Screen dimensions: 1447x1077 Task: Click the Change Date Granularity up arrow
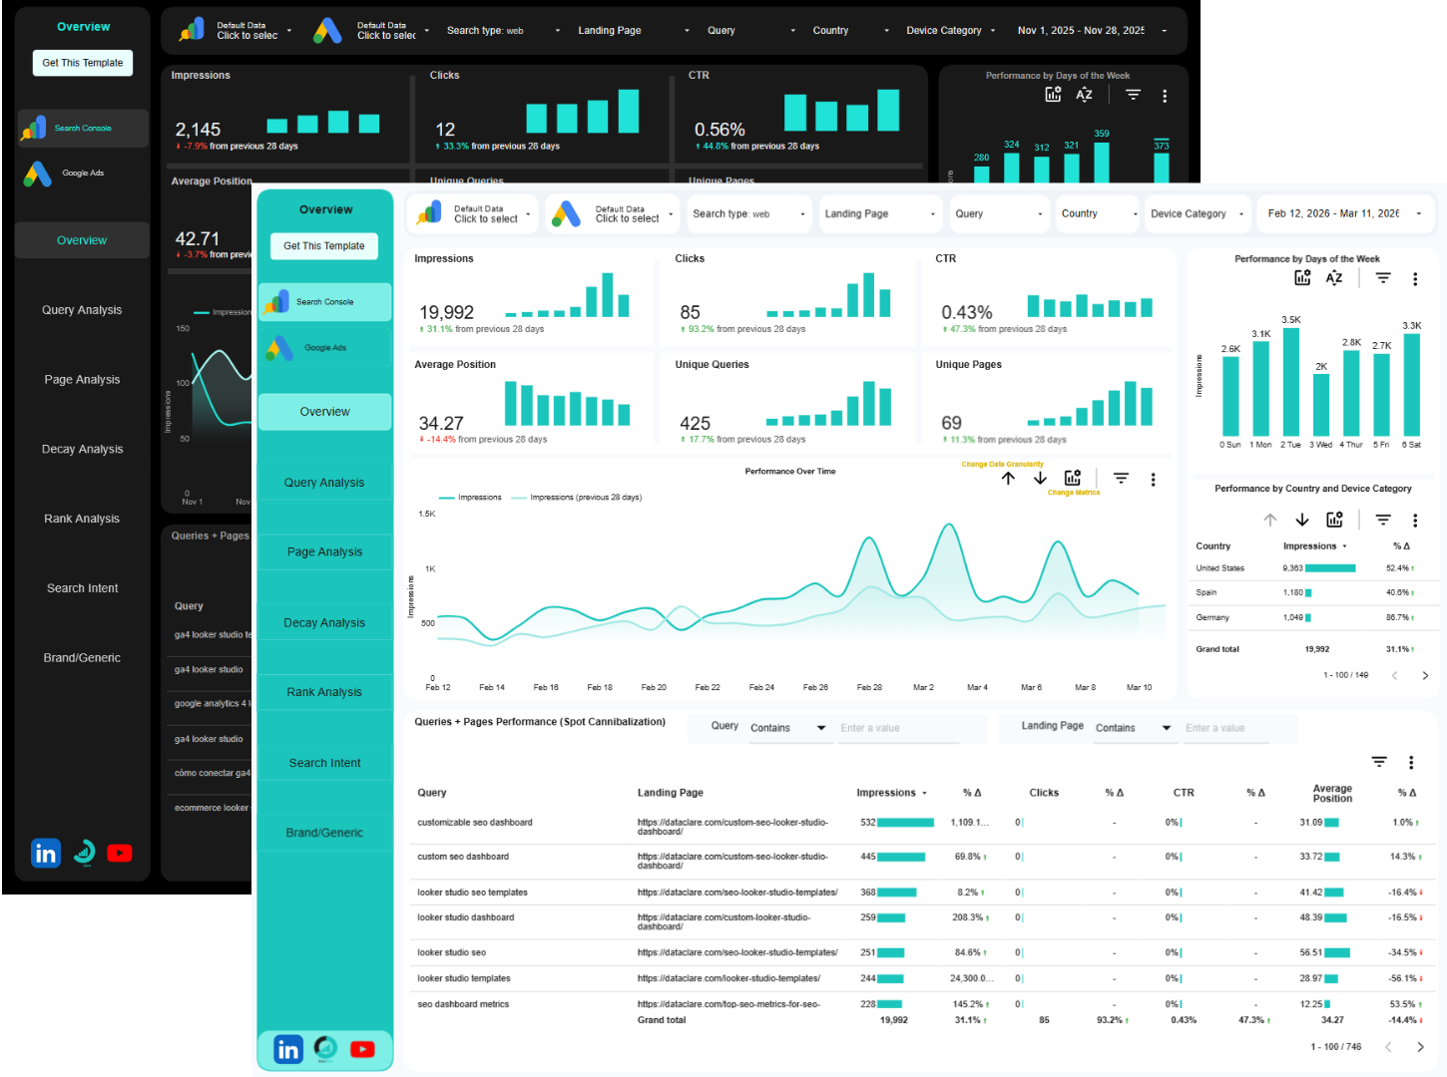(x=1008, y=478)
